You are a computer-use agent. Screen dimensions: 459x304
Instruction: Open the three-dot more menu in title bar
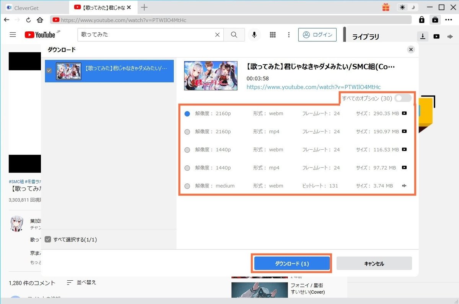(449, 20)
